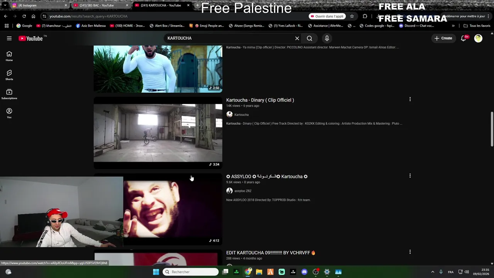Image resolution: width=494 pixels, height=278 pixels.
Task: Play the Ya mima white shirt thumbnail
Action: 158,69
